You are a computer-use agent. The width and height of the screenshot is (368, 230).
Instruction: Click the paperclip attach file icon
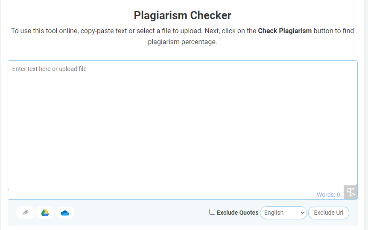[26, 213]
